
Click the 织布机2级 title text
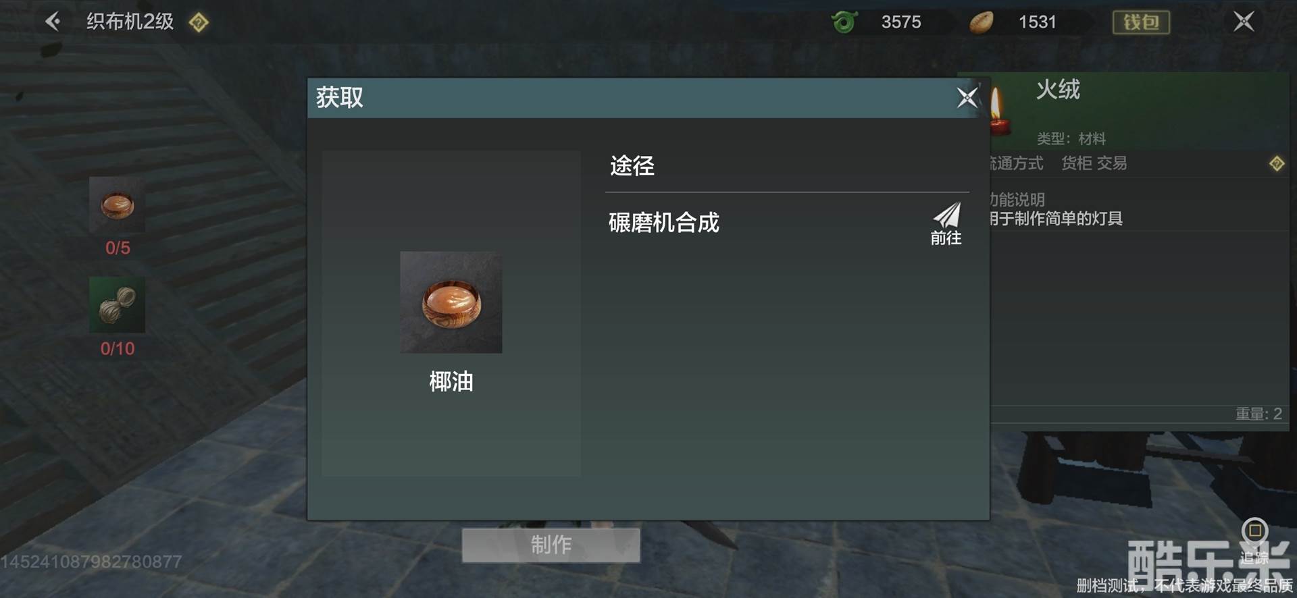coord(130,22)
